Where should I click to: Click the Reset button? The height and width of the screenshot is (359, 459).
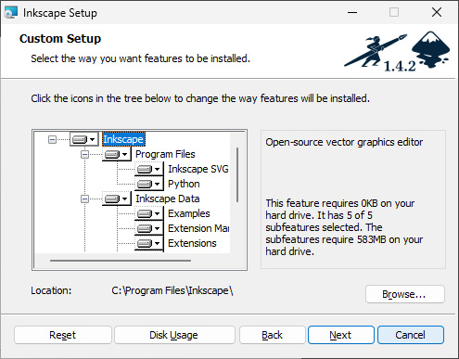pyautogui.click(x=63, y=335)
